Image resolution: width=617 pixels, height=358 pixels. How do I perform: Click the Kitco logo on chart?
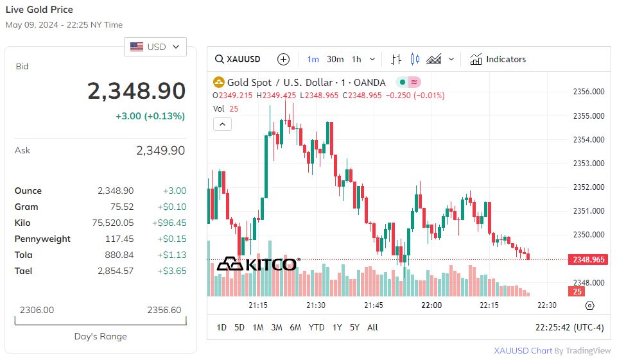point(257,264)
